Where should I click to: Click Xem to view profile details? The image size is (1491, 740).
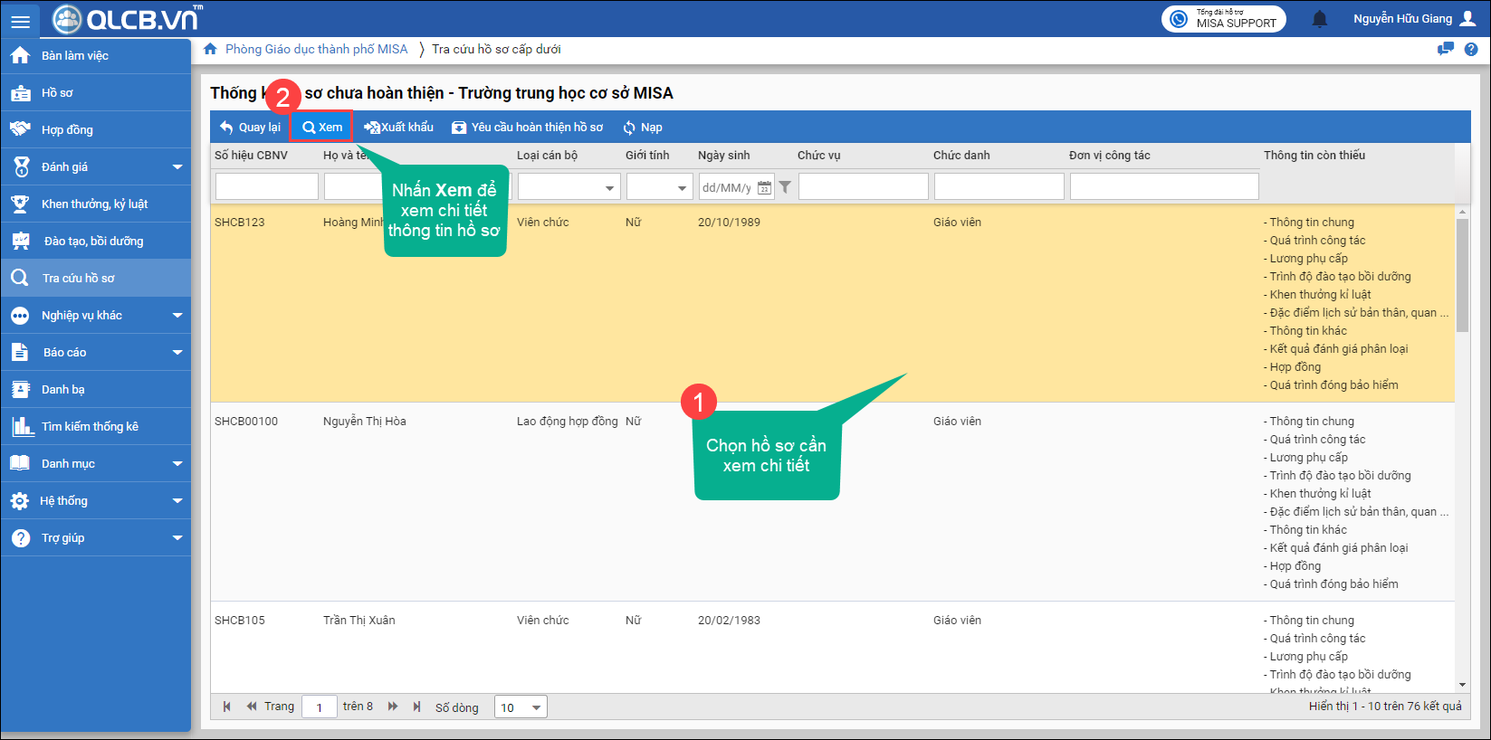click(322, 128)
